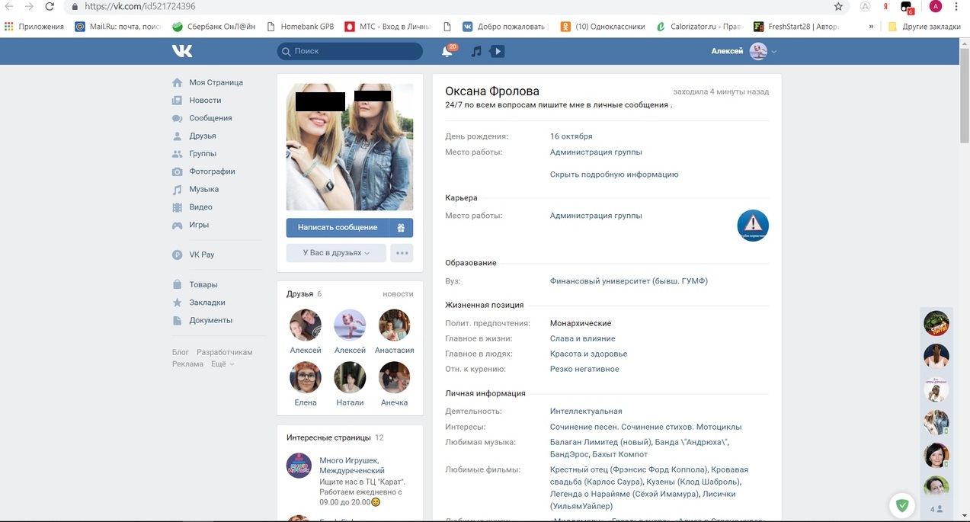
Task: Open friend Елена's avatar
Action: (x=306, y=377)
